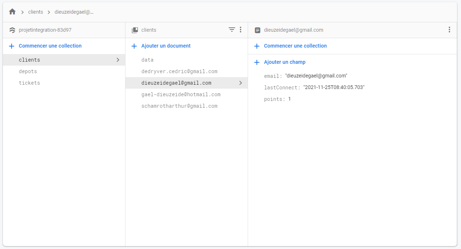
Task: Click plus icon for root Commencer une collection
Action: tap(12, 46)
